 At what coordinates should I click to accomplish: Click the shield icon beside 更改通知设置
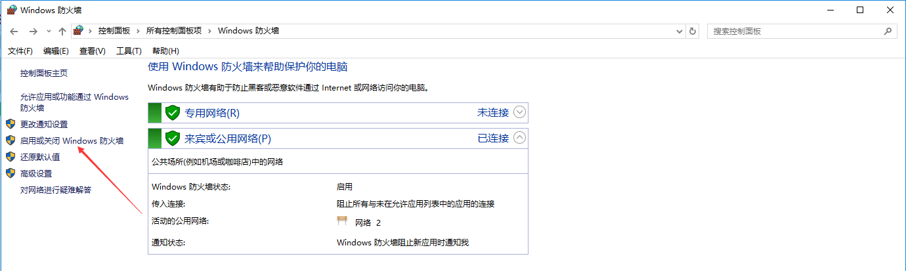(10, 124)
